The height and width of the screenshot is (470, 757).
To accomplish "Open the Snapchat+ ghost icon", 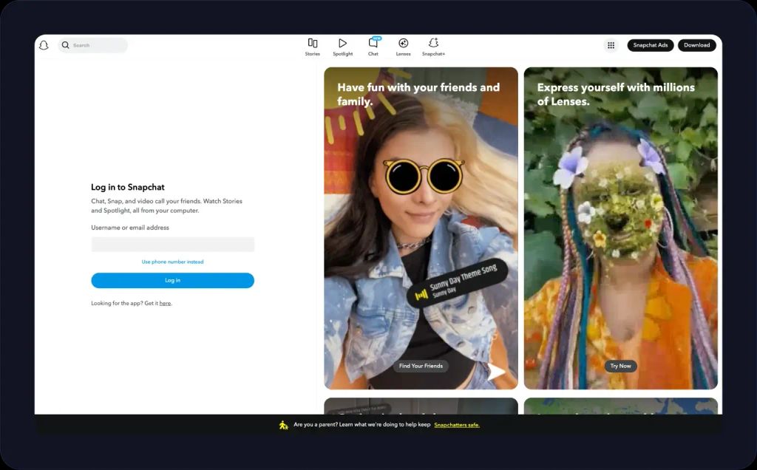I will [x=433, y=44].
